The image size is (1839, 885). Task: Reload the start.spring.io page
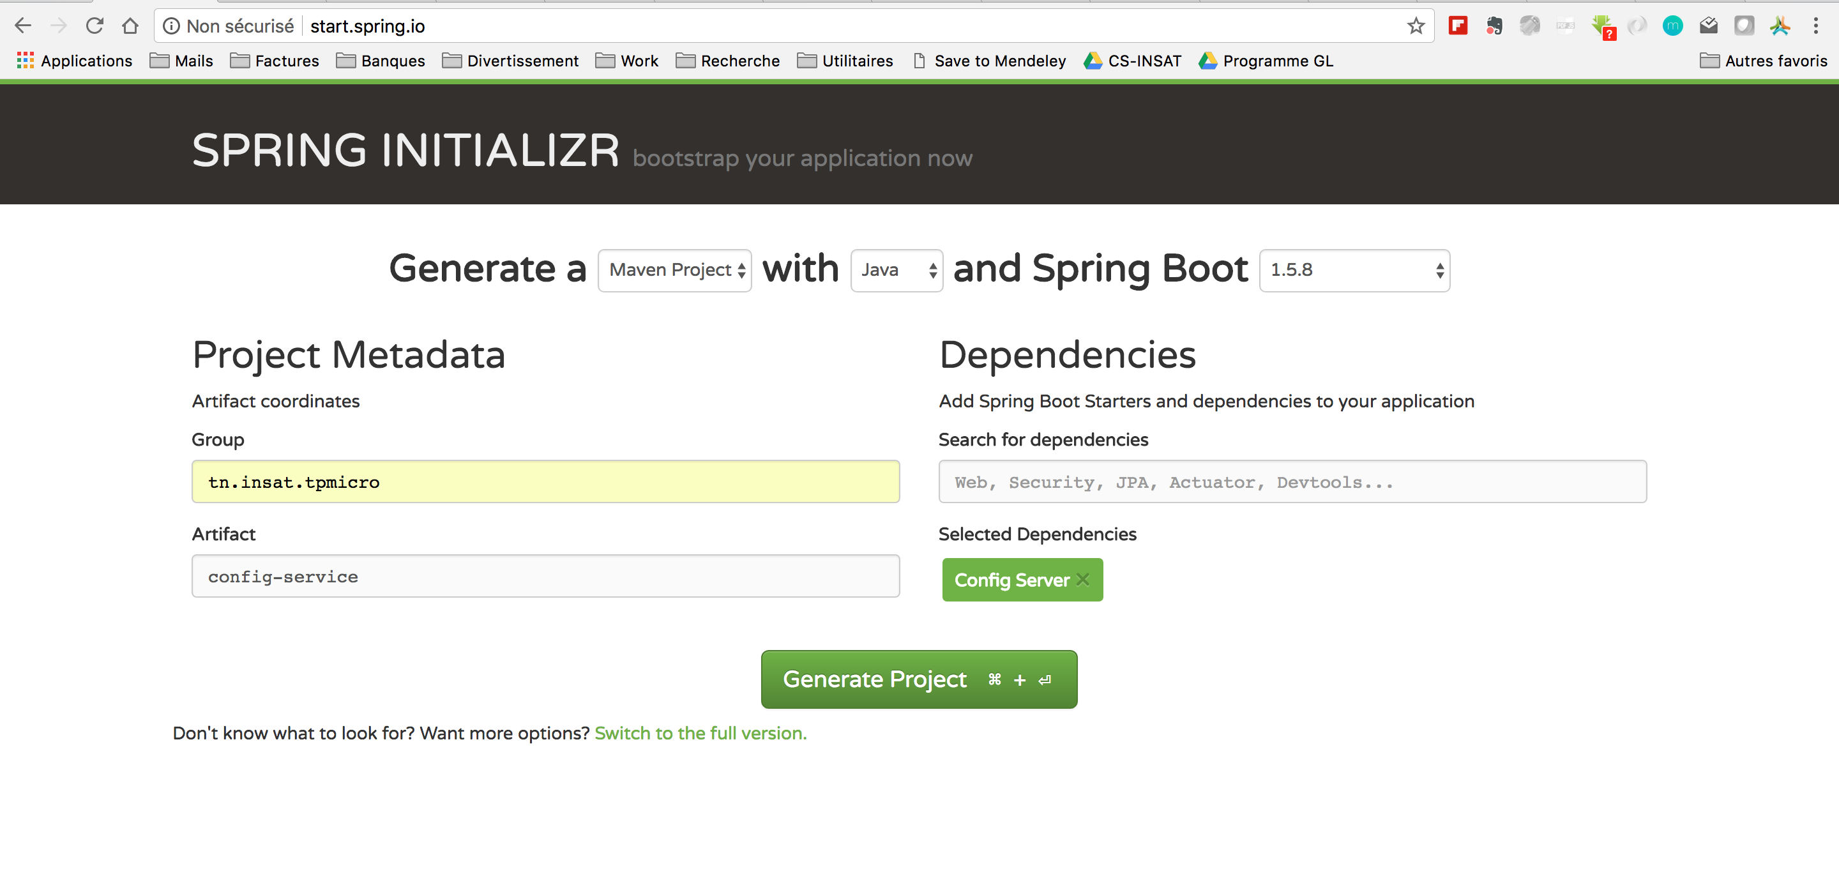coord(95,26)
